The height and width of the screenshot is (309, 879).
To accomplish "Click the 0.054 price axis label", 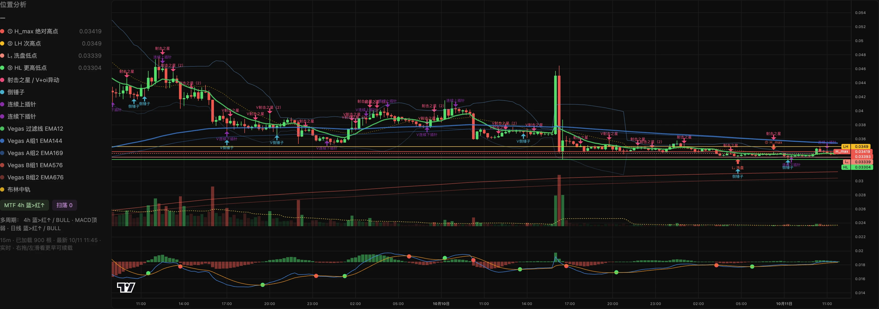I will pyautogui.click(x=860, y=13).
